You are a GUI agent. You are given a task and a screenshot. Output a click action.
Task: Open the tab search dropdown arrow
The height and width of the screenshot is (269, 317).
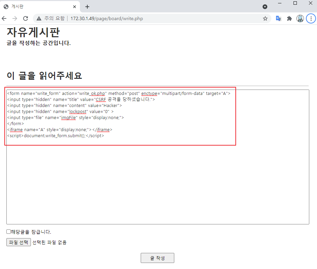265,7
